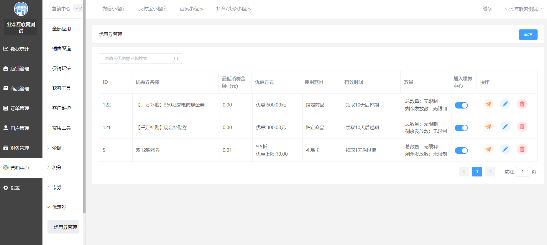This screenshot has width=547, height=245.
Task: Switch to 支付宝小程序 tab
Action: [153, 9]
